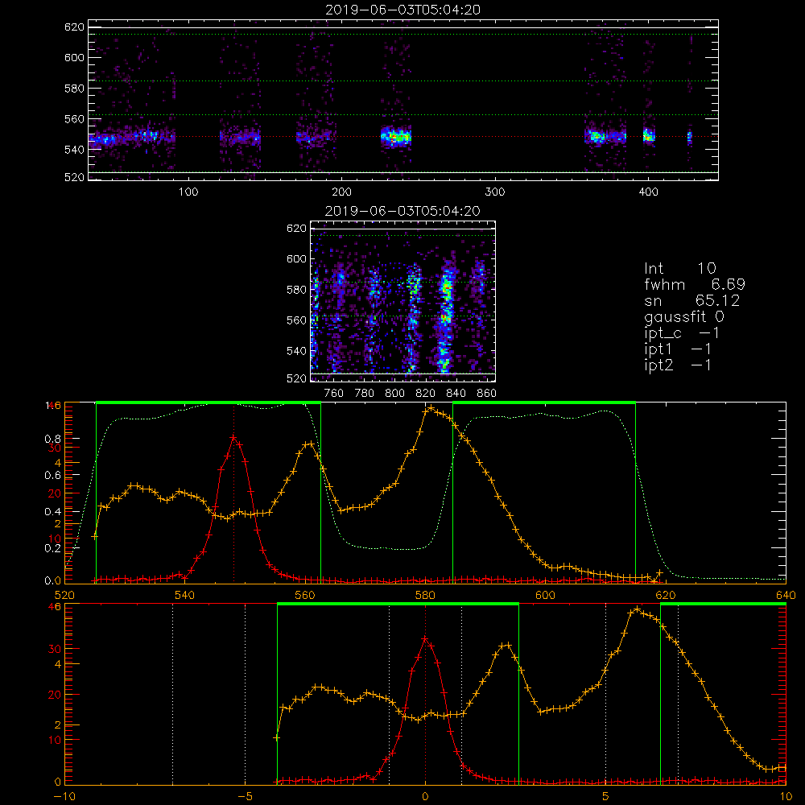
Task: Click the 'ipt1 -1' parameter text
Action: pos(678,349)
